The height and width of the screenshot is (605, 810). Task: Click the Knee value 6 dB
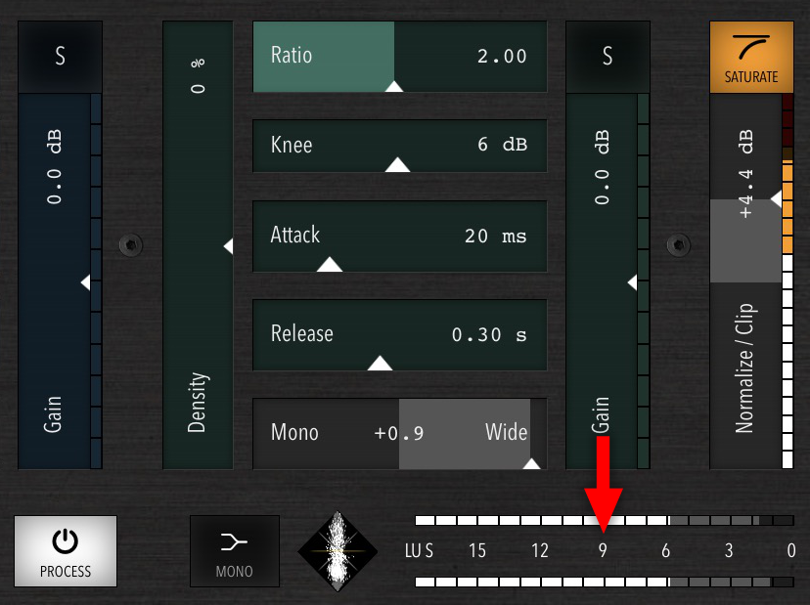(502, 145)
